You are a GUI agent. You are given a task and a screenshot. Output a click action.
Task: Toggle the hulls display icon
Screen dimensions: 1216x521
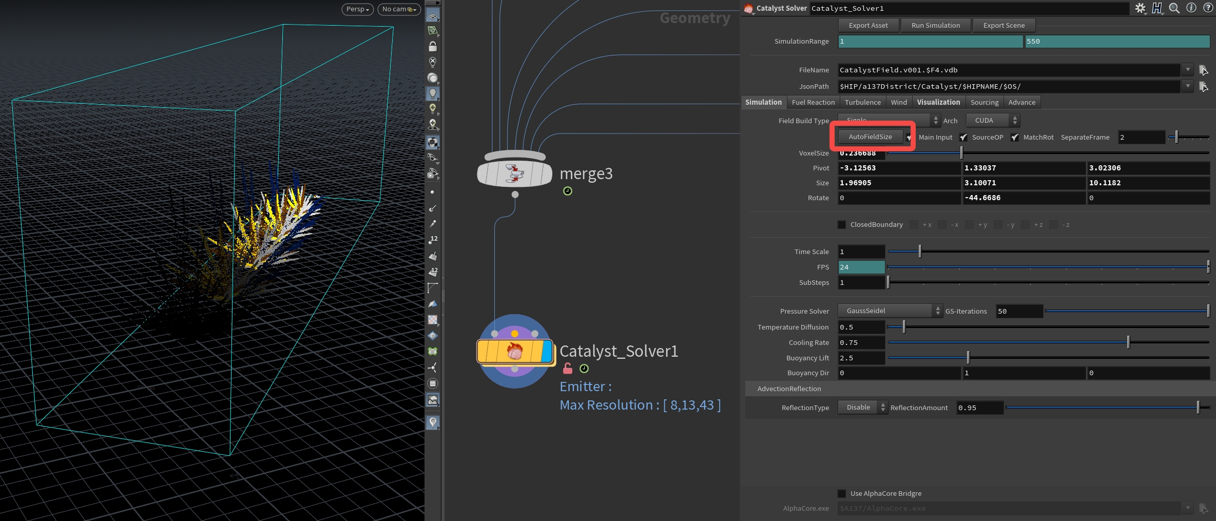(433, 287)
